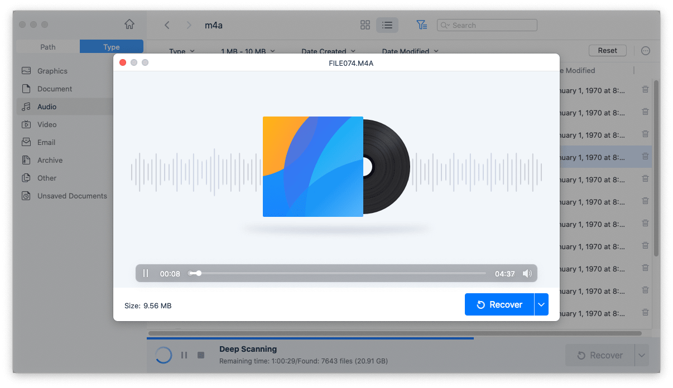Seek in the audio playback progress bar
This screenshot has height=388, width=673.
coord(337,273)
